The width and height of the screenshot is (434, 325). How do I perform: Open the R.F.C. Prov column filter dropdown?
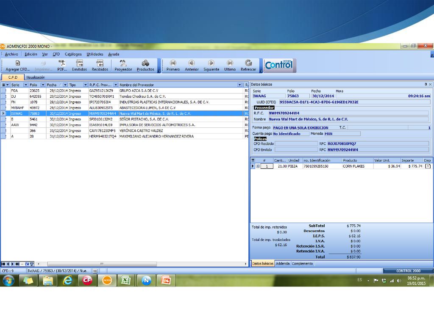click(116, 85)
